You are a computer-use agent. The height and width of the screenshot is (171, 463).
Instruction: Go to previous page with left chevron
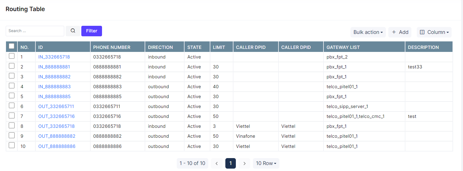tap(217, 163)
